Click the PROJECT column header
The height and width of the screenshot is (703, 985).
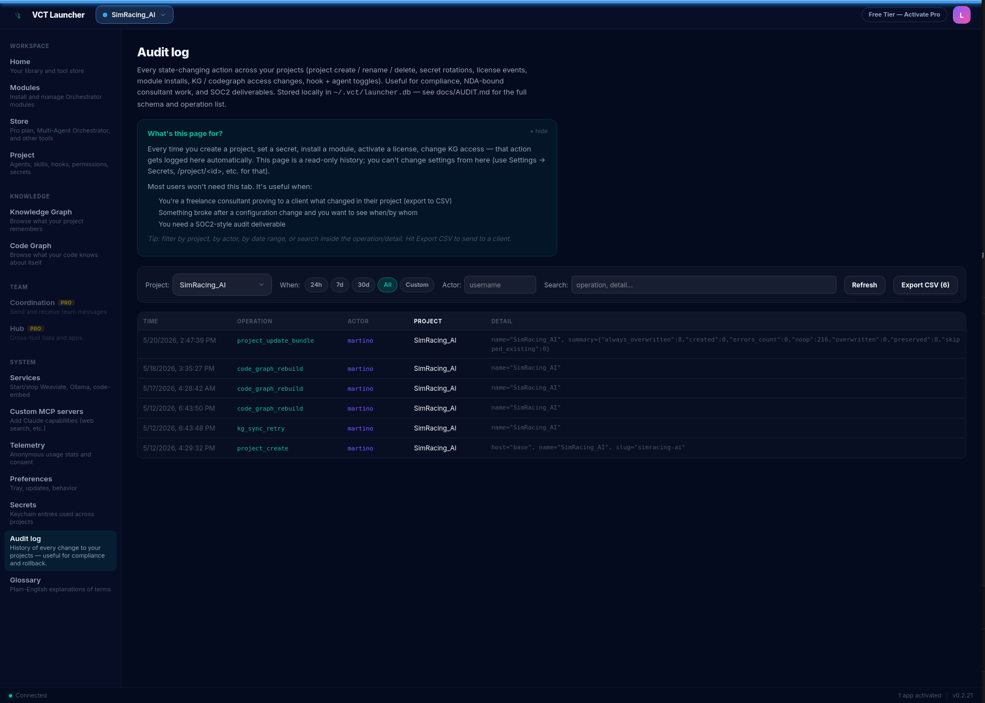pos(428,321)
